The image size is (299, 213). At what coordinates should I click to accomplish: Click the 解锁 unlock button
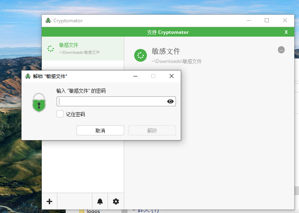[152, 131]
